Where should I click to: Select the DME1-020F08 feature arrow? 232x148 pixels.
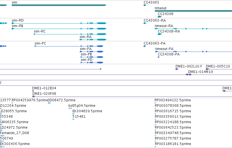pyautogui.click(x=34, y=96)
